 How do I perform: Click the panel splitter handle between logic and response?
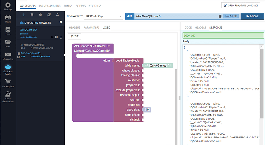click(180, 98)
